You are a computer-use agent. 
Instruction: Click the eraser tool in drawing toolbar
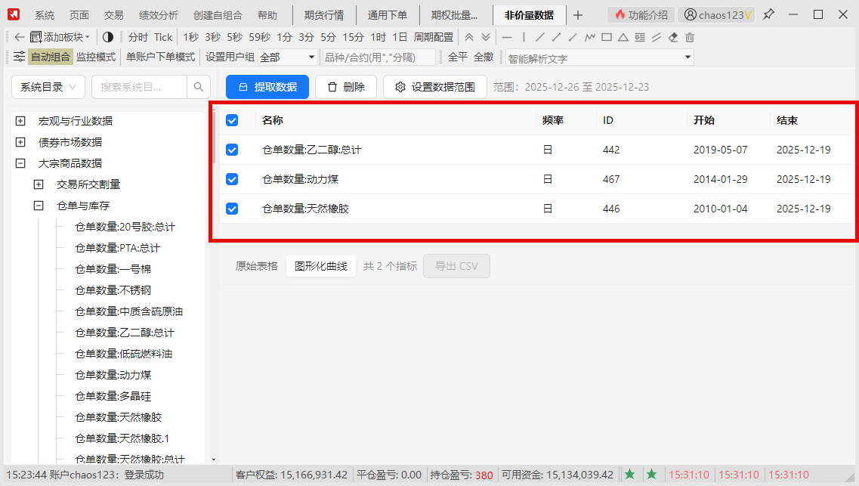673,37
